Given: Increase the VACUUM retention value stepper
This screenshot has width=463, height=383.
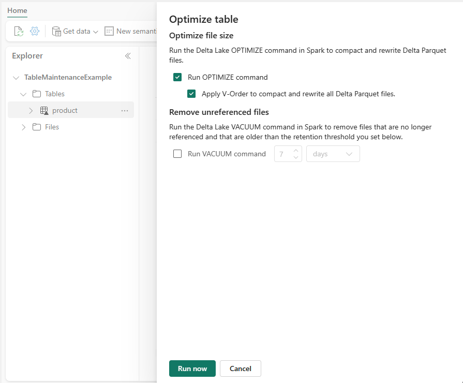Looking at the screenshot, I should pos(296,151).
